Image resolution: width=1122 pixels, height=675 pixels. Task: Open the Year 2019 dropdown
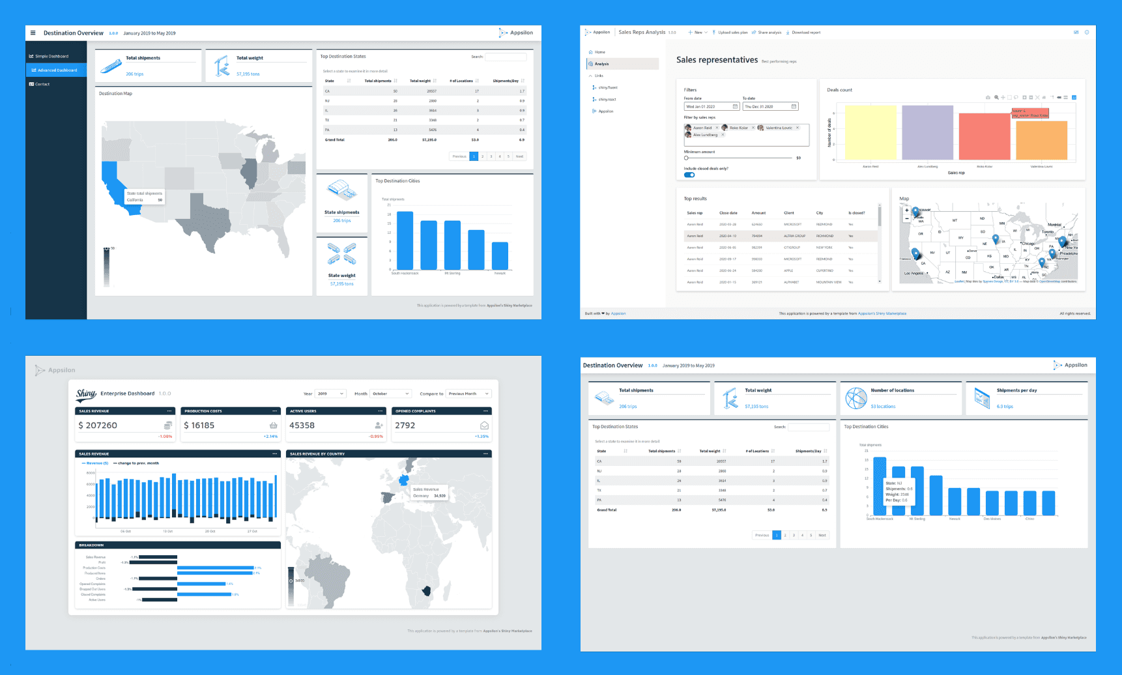(x=330, y=394)
